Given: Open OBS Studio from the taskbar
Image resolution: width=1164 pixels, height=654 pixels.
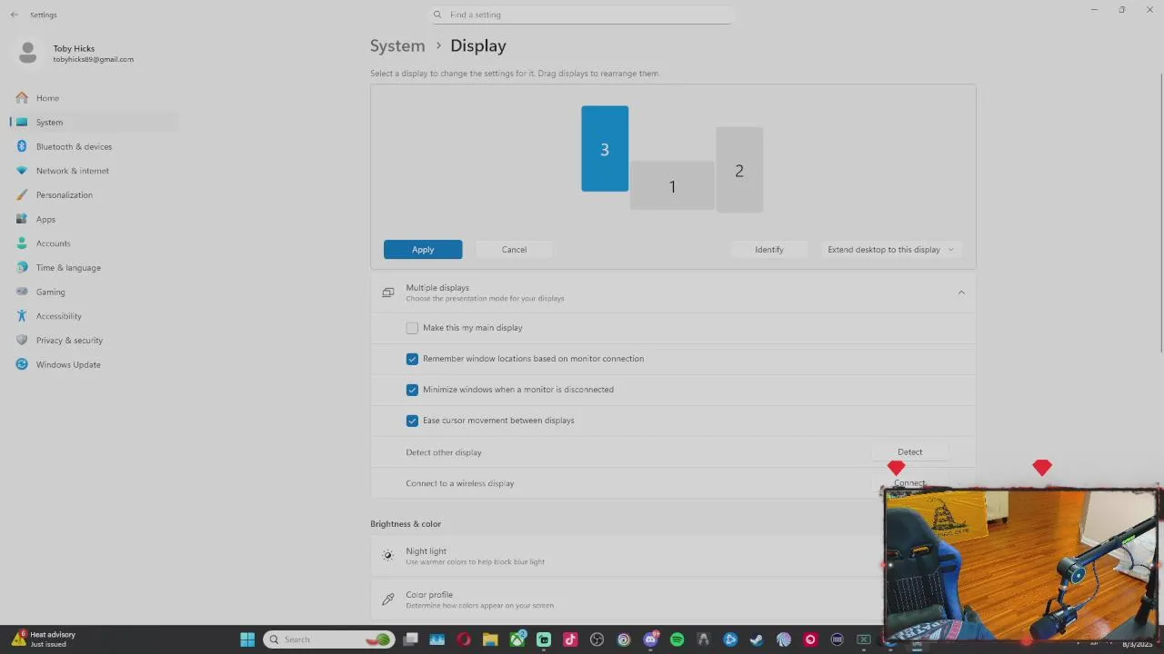Looking at the screenshot, I should tap(597, 639).
